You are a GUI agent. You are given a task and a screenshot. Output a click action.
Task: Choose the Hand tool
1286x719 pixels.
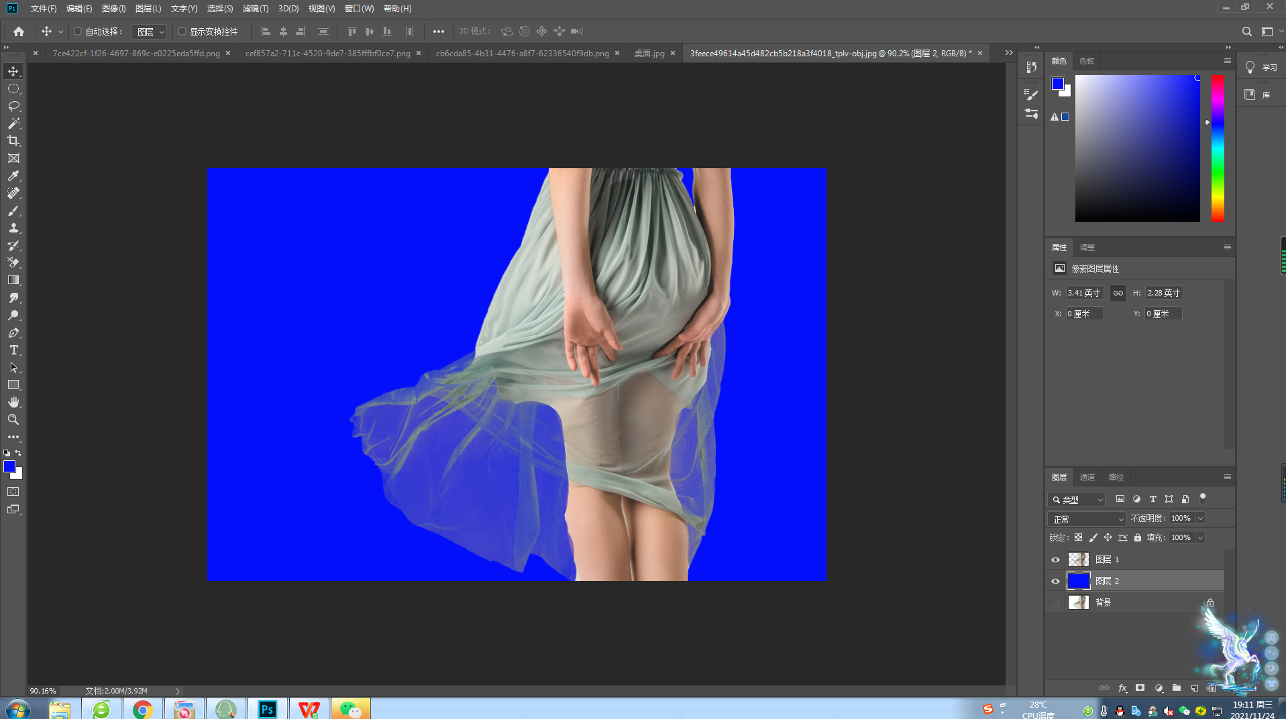point(13,402)
